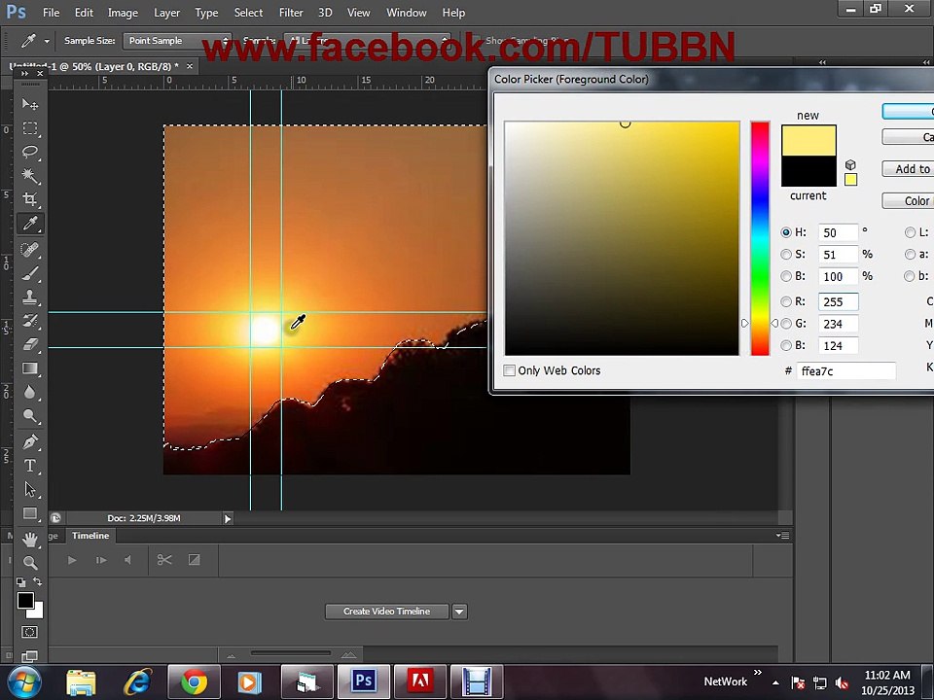
Task: Open the Create Video Timeline dropdown arrow
Action: (459, 612)
